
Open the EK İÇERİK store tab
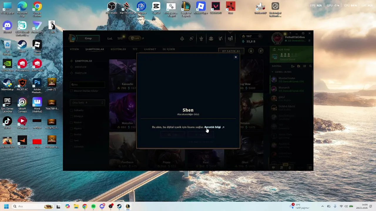(169, 49)
